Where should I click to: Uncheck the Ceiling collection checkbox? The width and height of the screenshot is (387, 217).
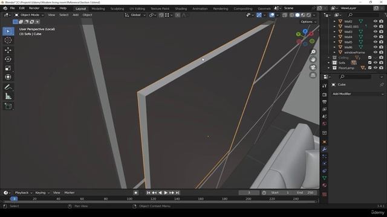pos(369,58)
